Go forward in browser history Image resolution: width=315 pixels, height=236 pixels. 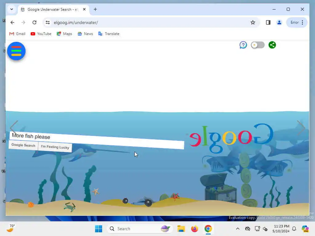[x=23, y=22]
